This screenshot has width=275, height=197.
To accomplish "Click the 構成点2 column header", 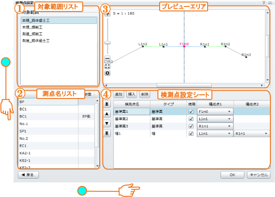I will (x=252, y=104).
